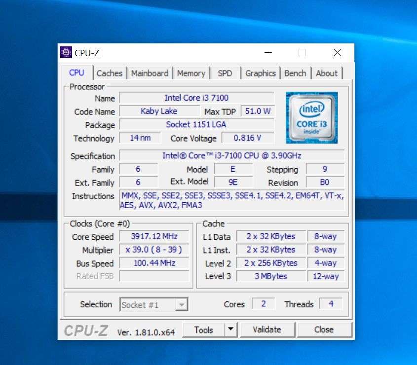Click the Ext. Family value 6
Screen dimensions: 417x365
(x=138, y=182)
